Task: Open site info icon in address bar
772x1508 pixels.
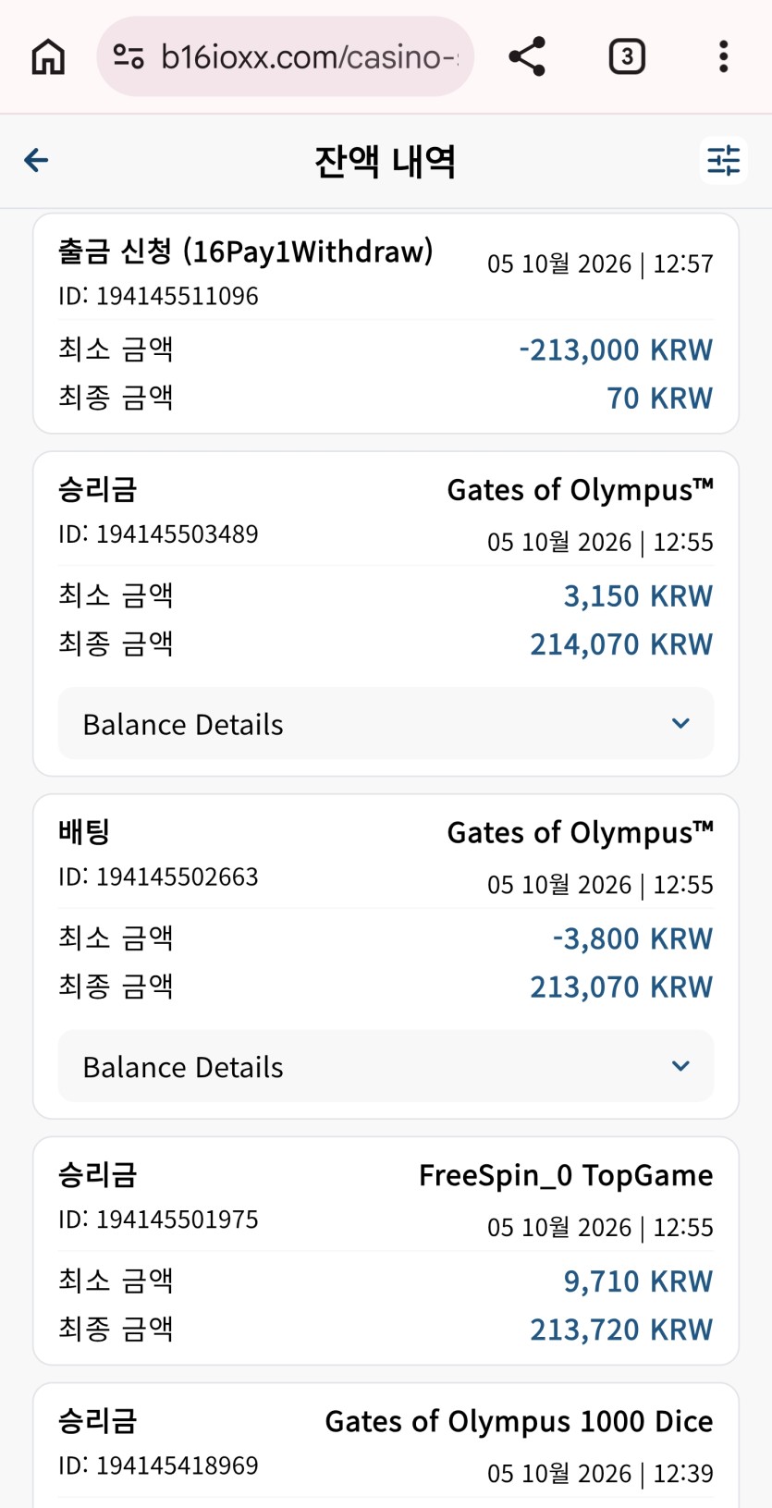Action: click(129, 56)
